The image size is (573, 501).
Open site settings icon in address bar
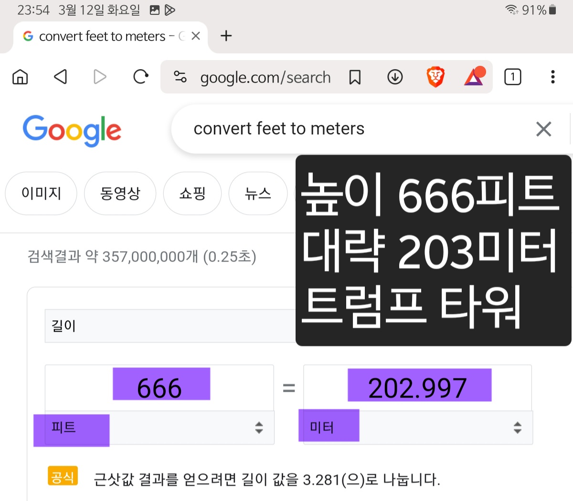click(x=180, y=77)
